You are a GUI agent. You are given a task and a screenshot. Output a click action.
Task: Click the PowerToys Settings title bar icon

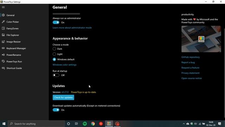tap(1, 2)
